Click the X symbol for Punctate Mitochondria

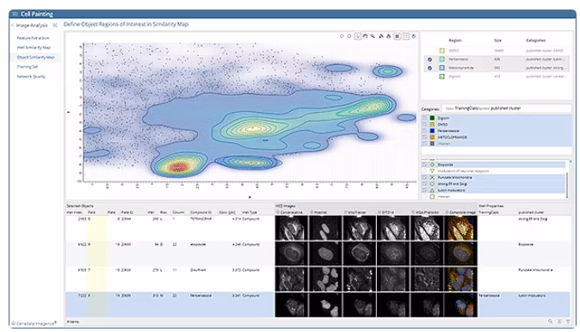tap(432, 177)
